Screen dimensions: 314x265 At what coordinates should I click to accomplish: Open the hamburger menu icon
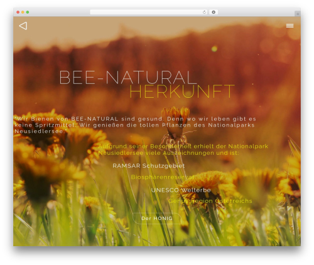(x=290, y=26)
